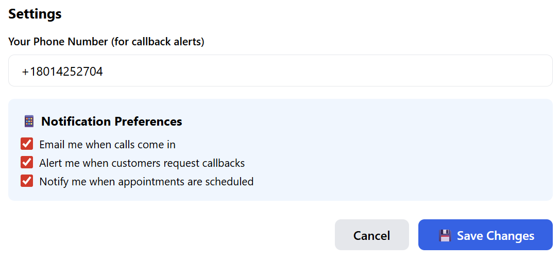Focus the phone number input field

click(x=280, y=71)
